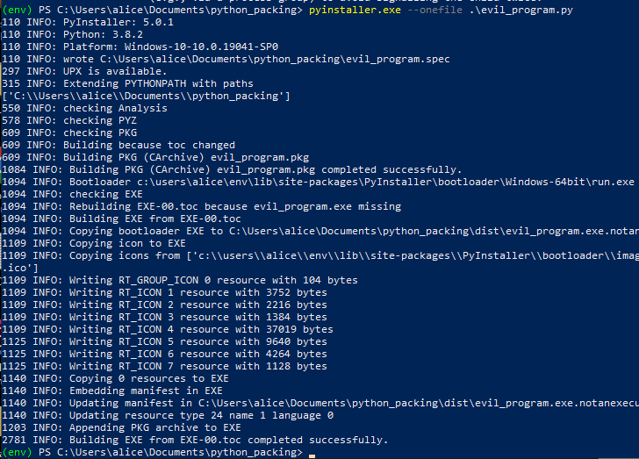Click the 'evil_program.exe missing' rebuild line
Image resolution: width=639 pixels, height=459 pixels.
pos(202,206)
